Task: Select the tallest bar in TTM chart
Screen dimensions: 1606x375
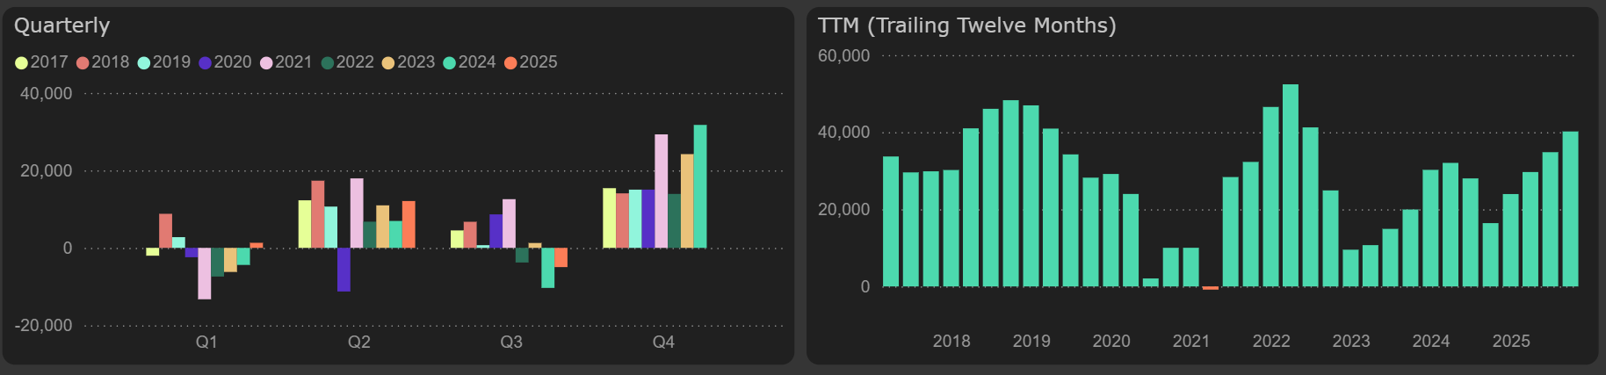Action: pyautogui.click(x=1291, y=185)
